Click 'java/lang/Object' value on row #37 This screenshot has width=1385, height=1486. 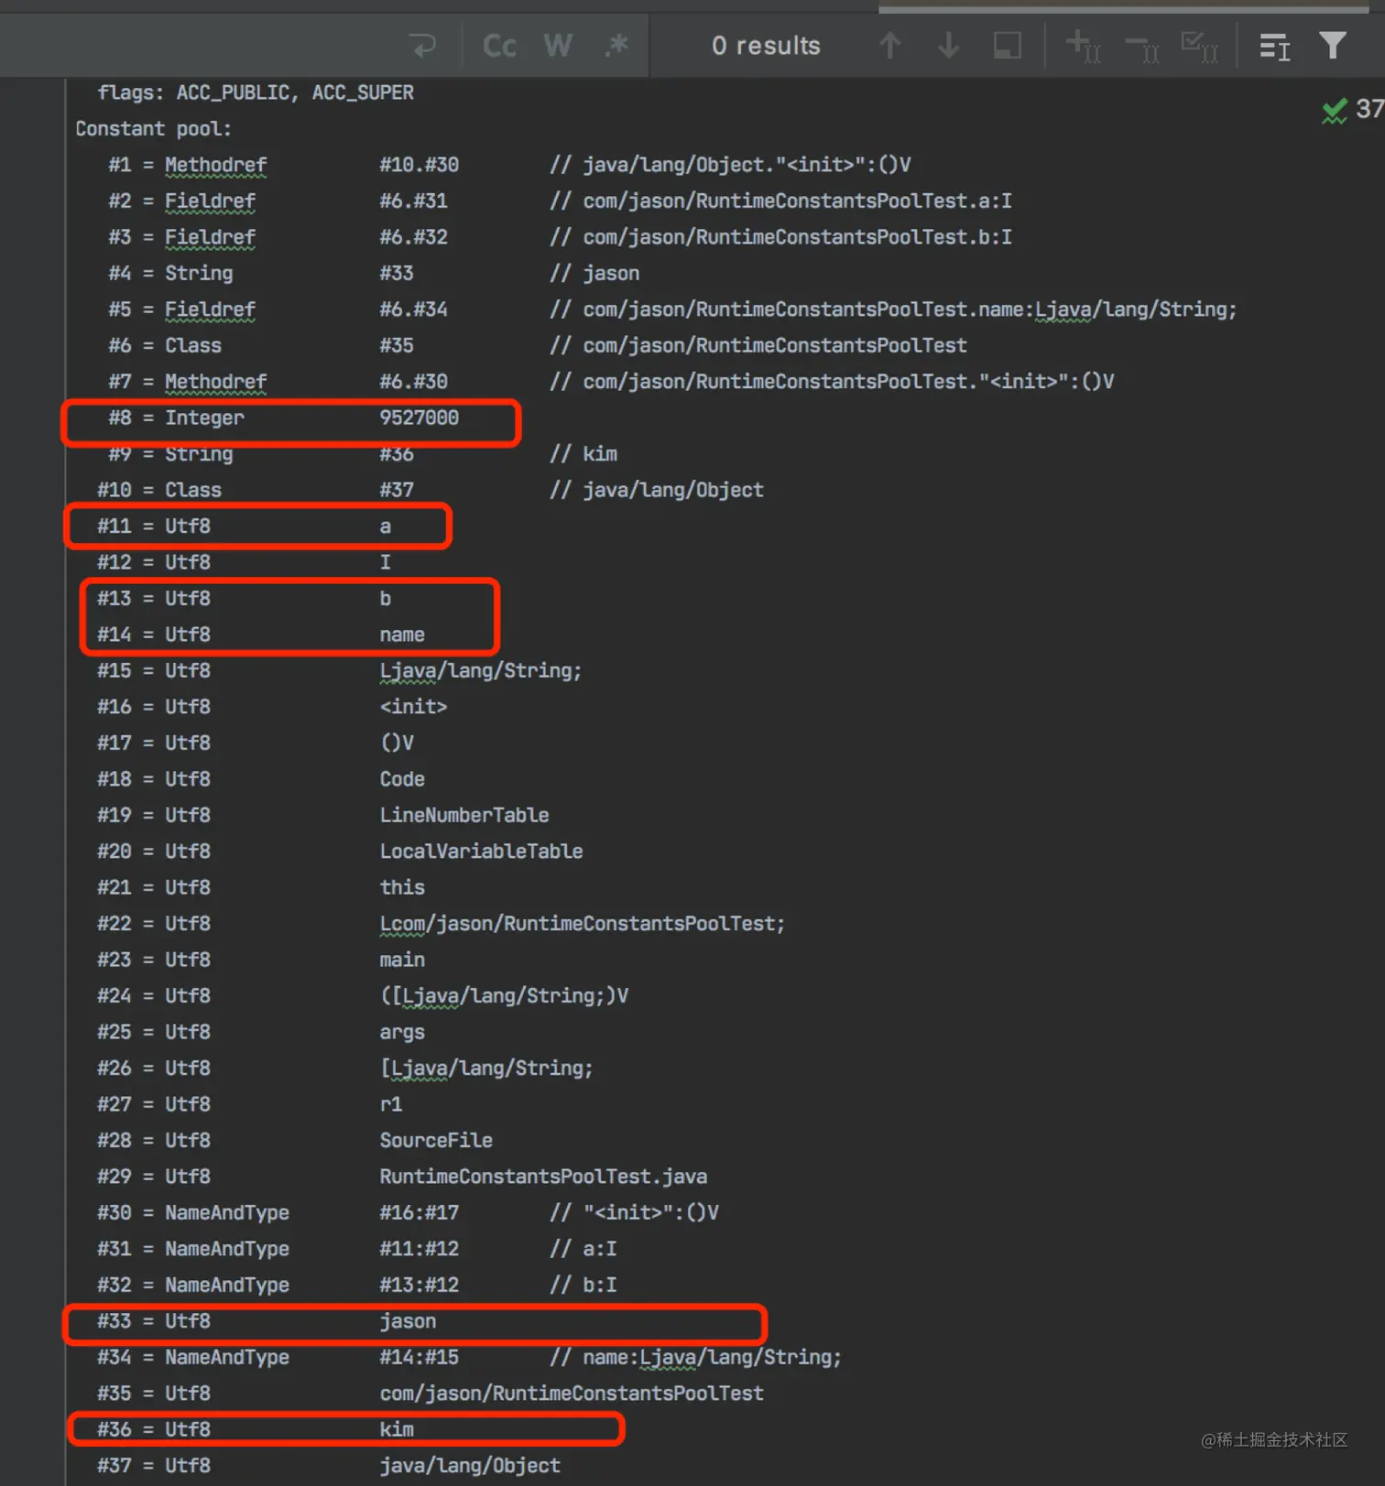click(470, 1466)
